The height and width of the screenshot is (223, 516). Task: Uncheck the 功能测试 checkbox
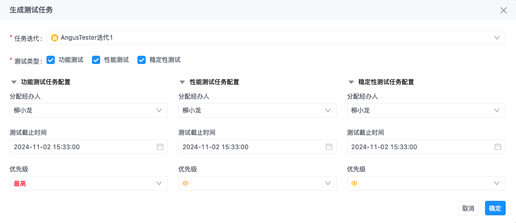click(x=50, y=60)
